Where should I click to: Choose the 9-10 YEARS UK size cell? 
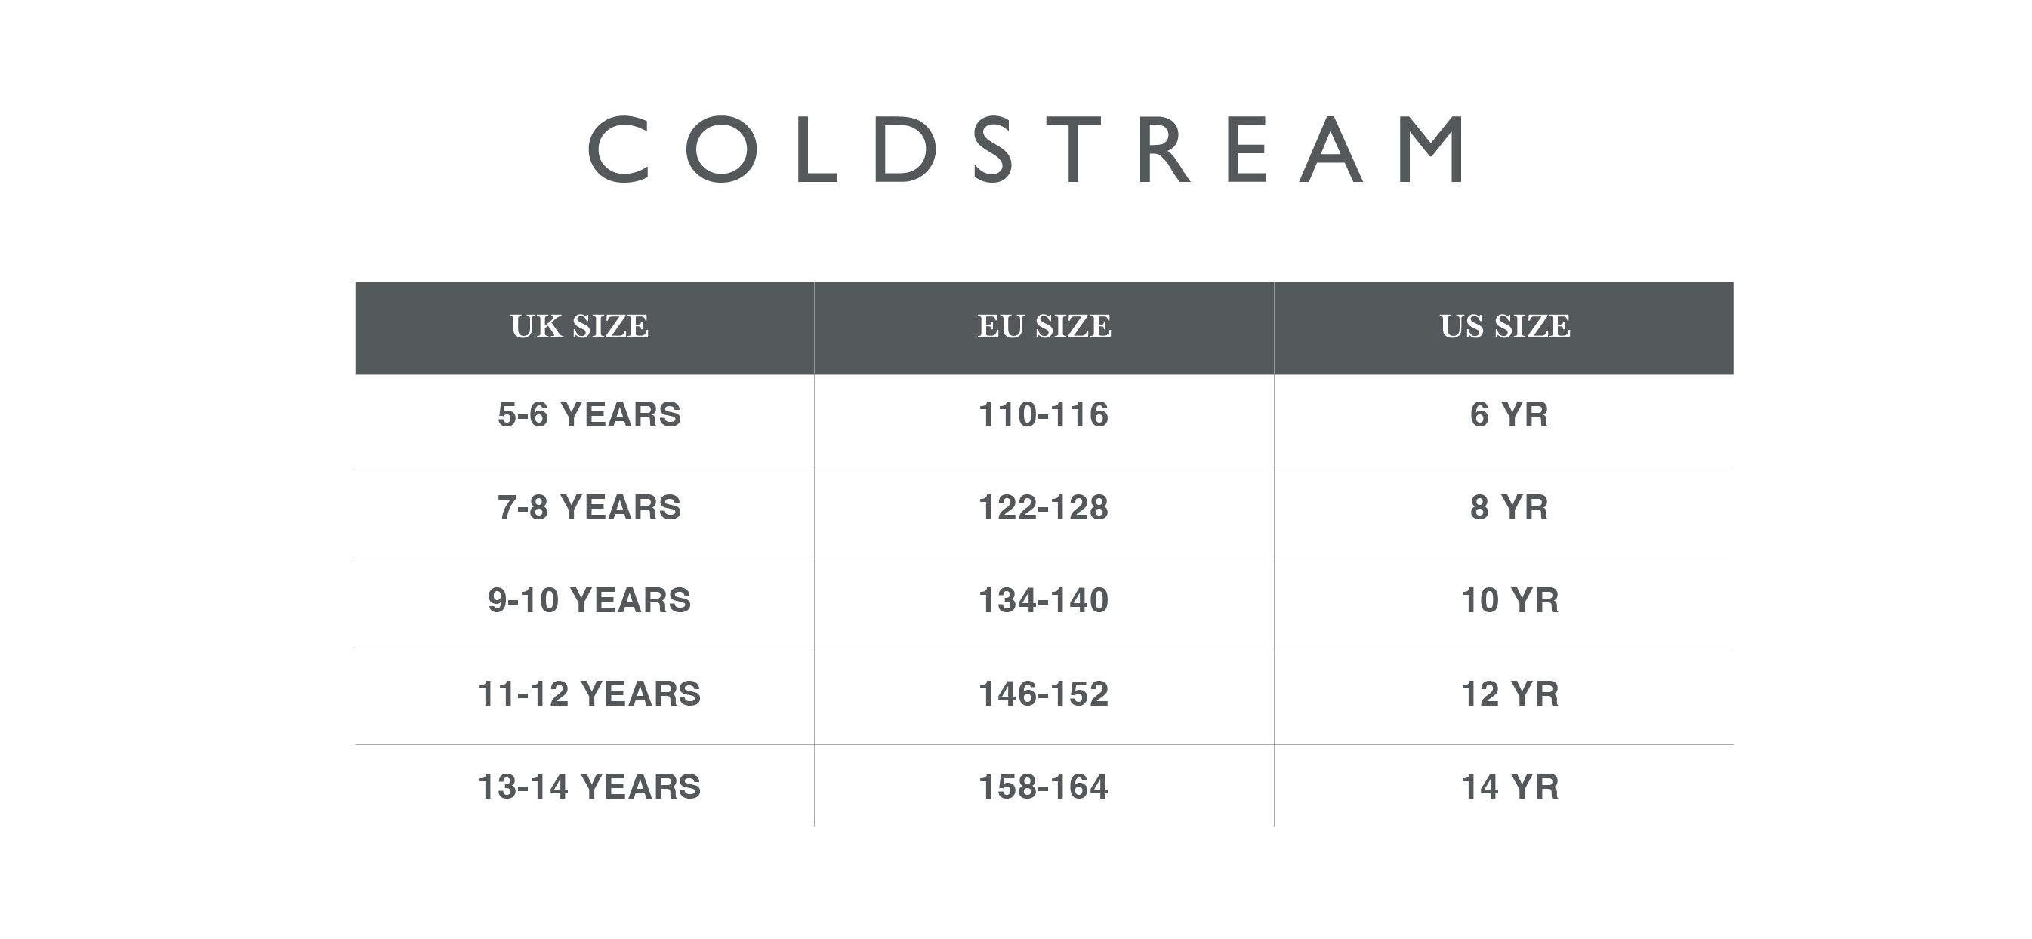pos(589,601)
